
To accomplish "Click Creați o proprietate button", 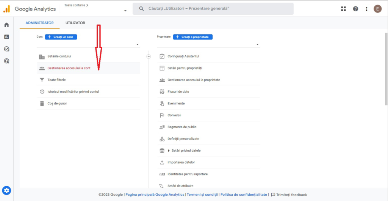I will pyautogui.click(x=193, y=37).
